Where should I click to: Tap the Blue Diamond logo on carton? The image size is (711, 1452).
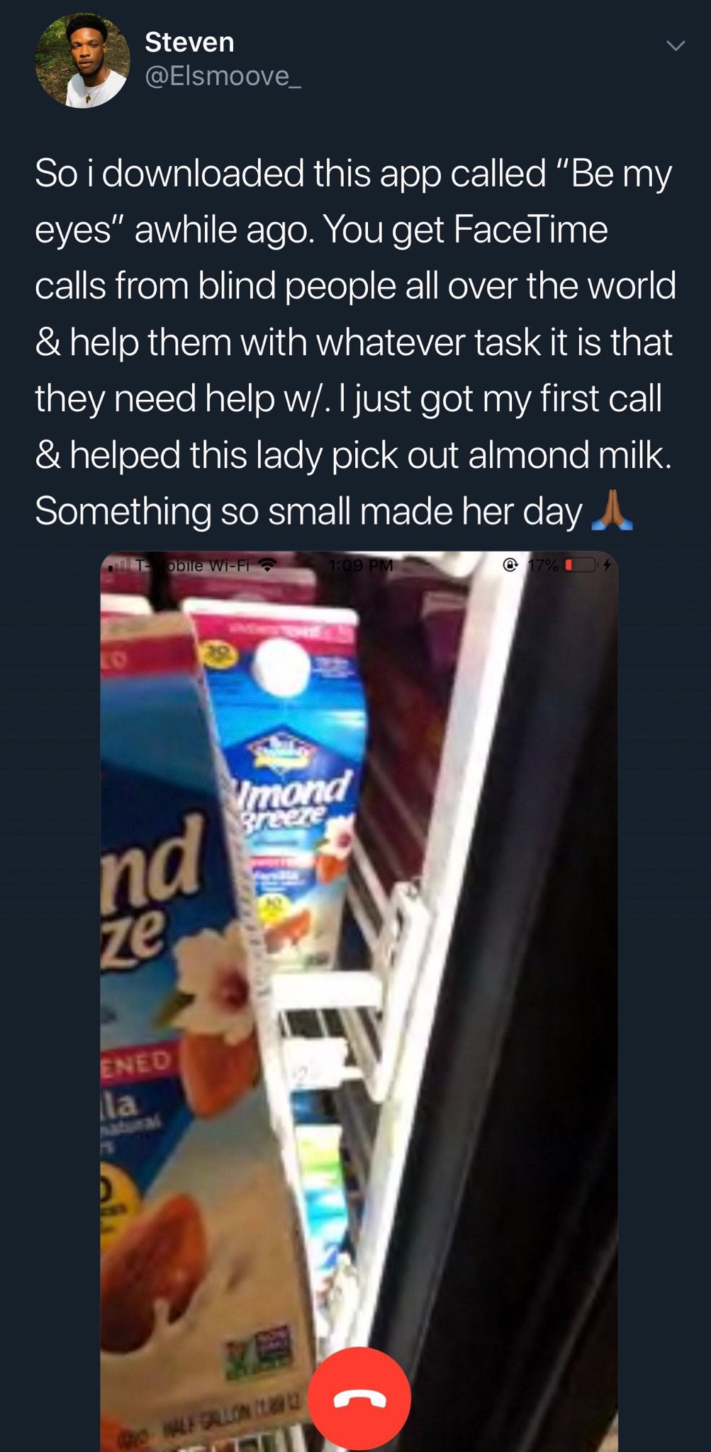click(x=281, y=752)
